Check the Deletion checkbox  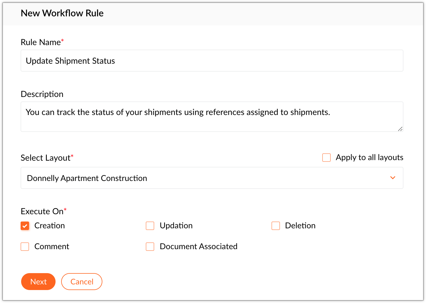[275, 226]
